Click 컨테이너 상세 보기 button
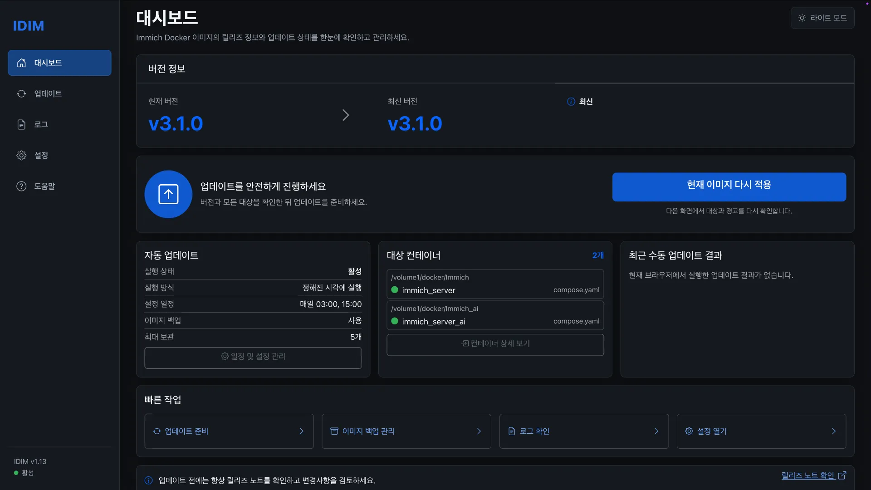 pos(495,344)
